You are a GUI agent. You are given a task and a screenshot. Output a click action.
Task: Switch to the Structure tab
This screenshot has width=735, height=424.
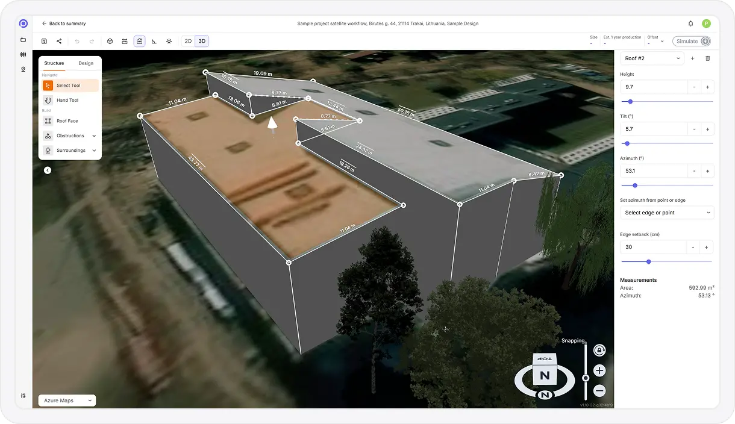54,63
